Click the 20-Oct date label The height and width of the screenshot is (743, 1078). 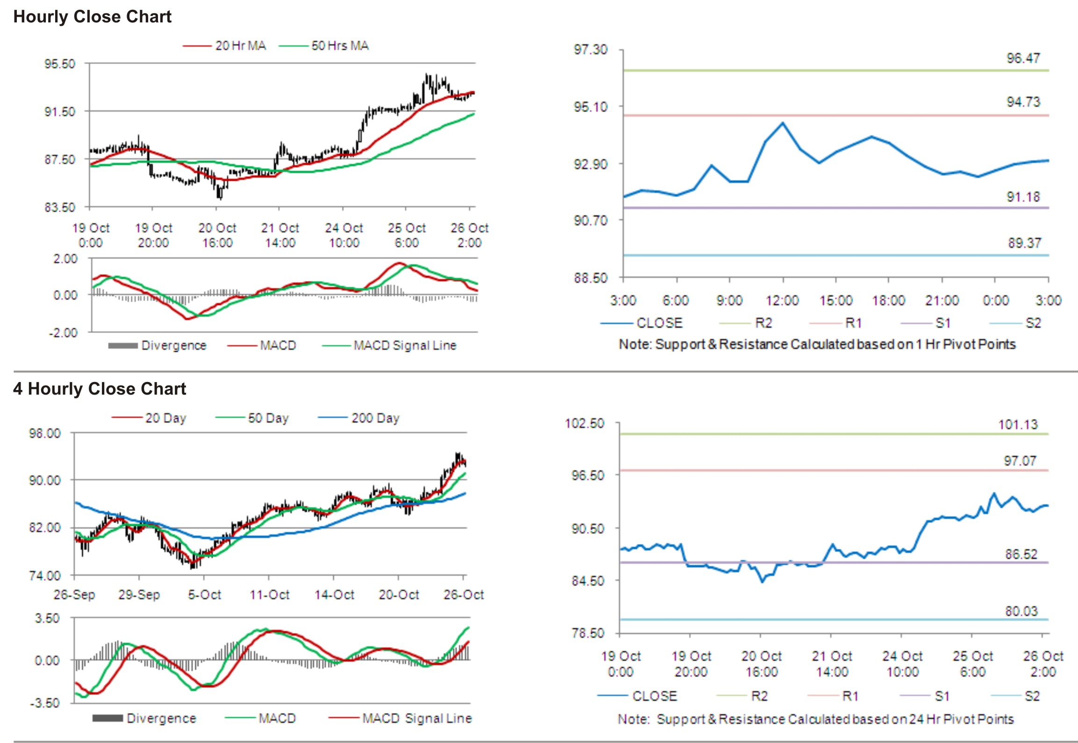(x=399, y=595)
